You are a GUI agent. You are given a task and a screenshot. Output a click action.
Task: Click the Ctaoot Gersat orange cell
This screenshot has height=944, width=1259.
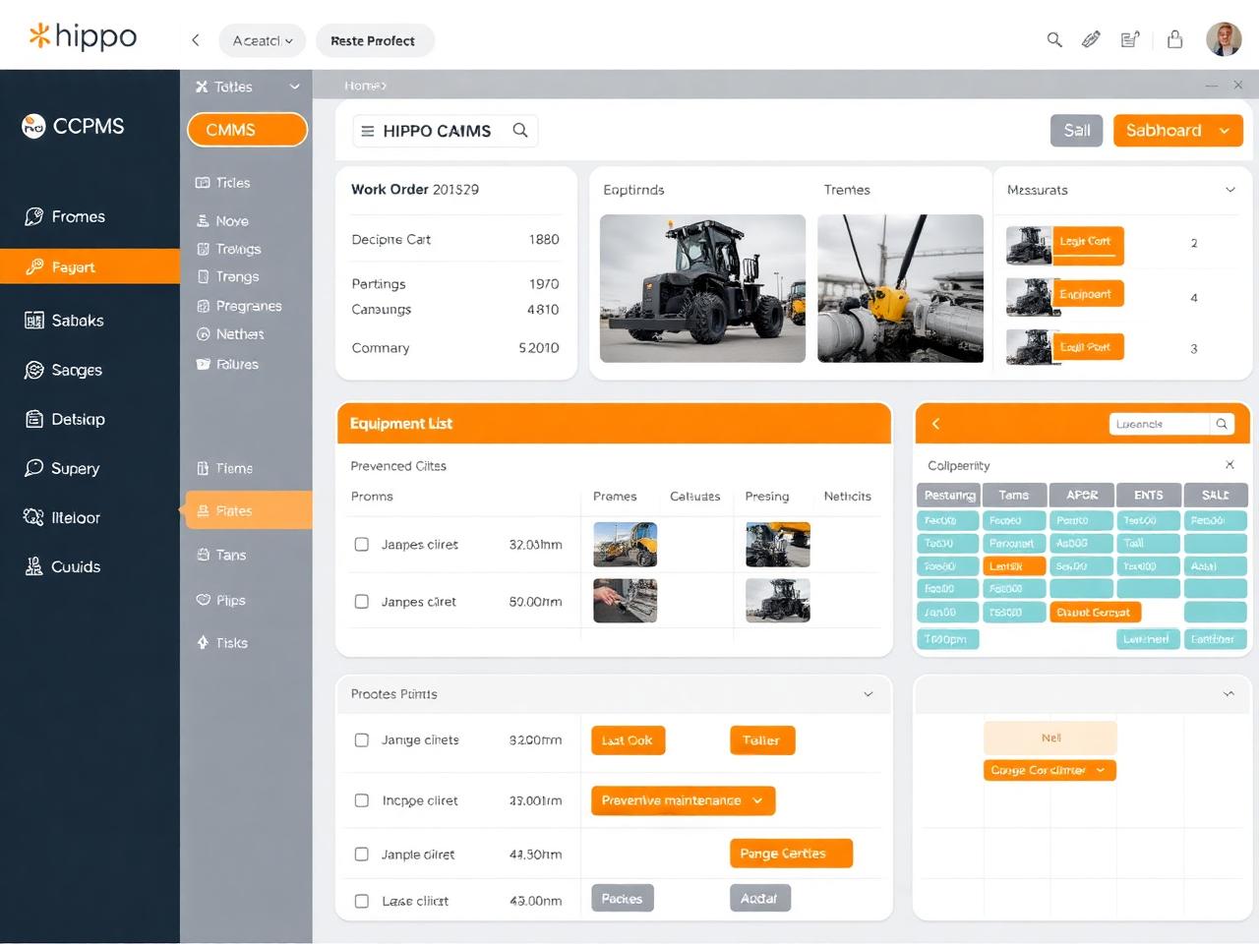click(1095, 612)
